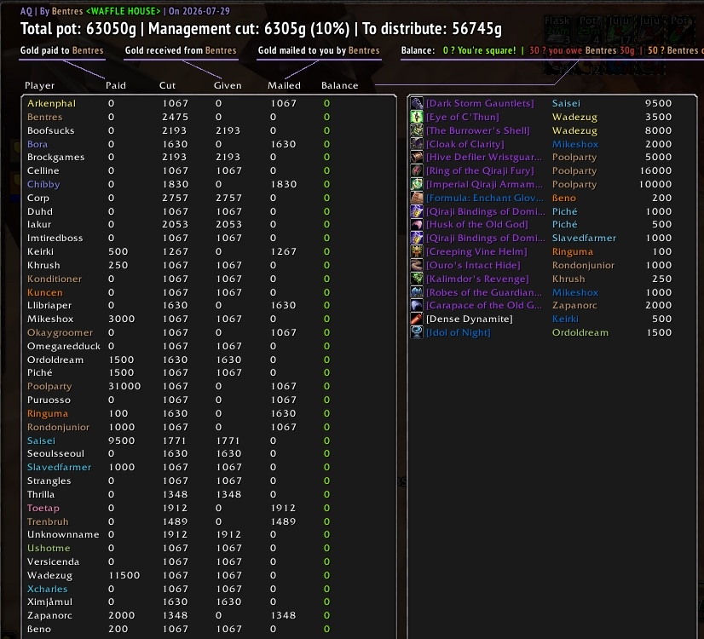Click the Paid column header

point(116,85)
